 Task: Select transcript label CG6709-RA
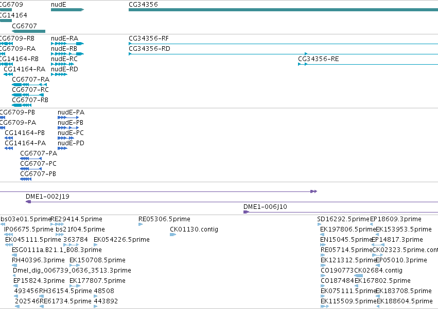tap(17, 48)
